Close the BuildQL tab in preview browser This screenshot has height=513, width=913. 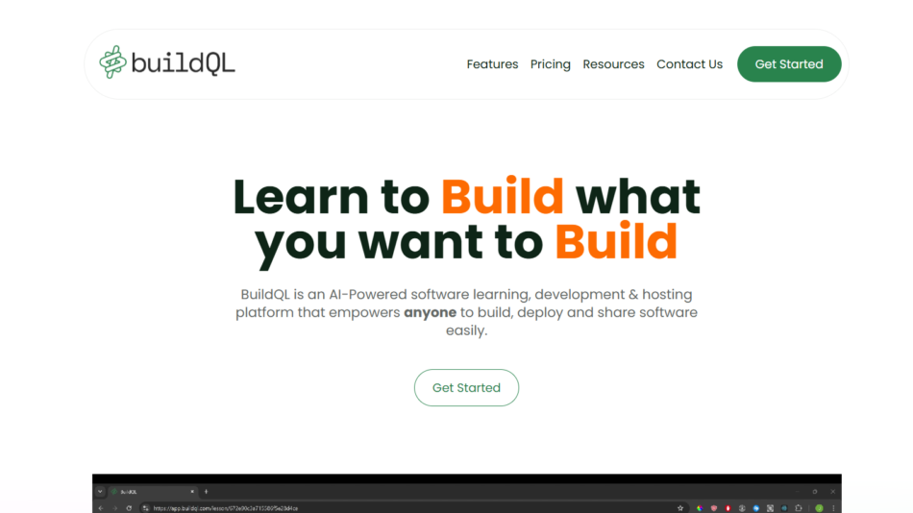[x=192, y=492]
